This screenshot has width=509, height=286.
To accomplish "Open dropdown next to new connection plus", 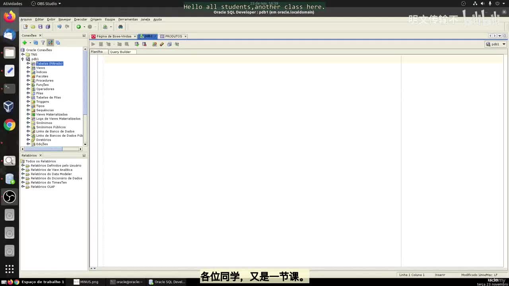I will [x=30, y=43].
